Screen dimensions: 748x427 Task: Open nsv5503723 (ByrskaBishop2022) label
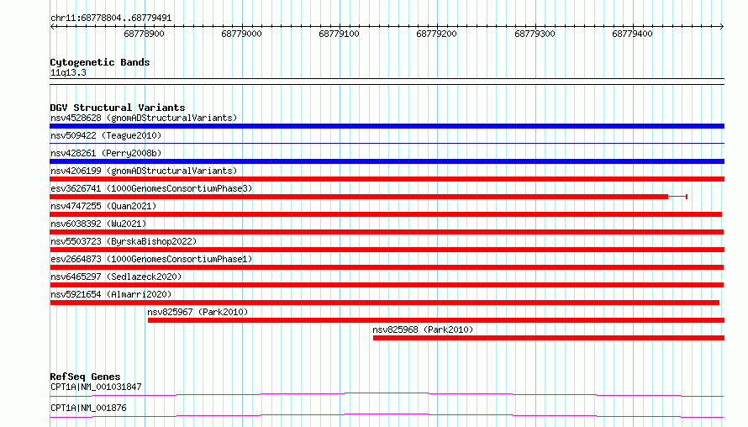click(x=124, y=241)
